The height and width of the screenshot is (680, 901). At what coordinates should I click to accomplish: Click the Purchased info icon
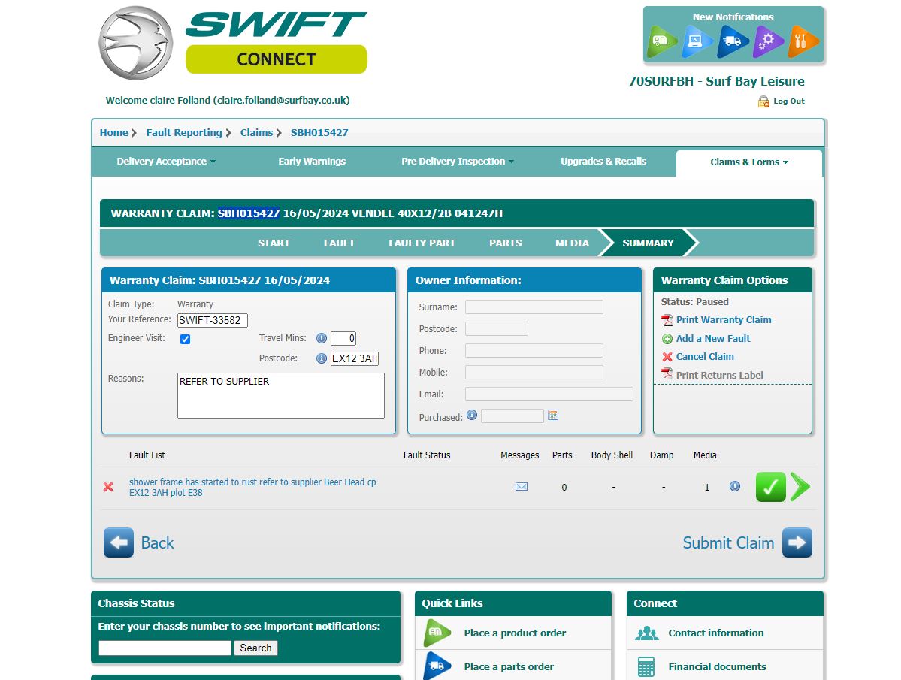click(472, 415)
